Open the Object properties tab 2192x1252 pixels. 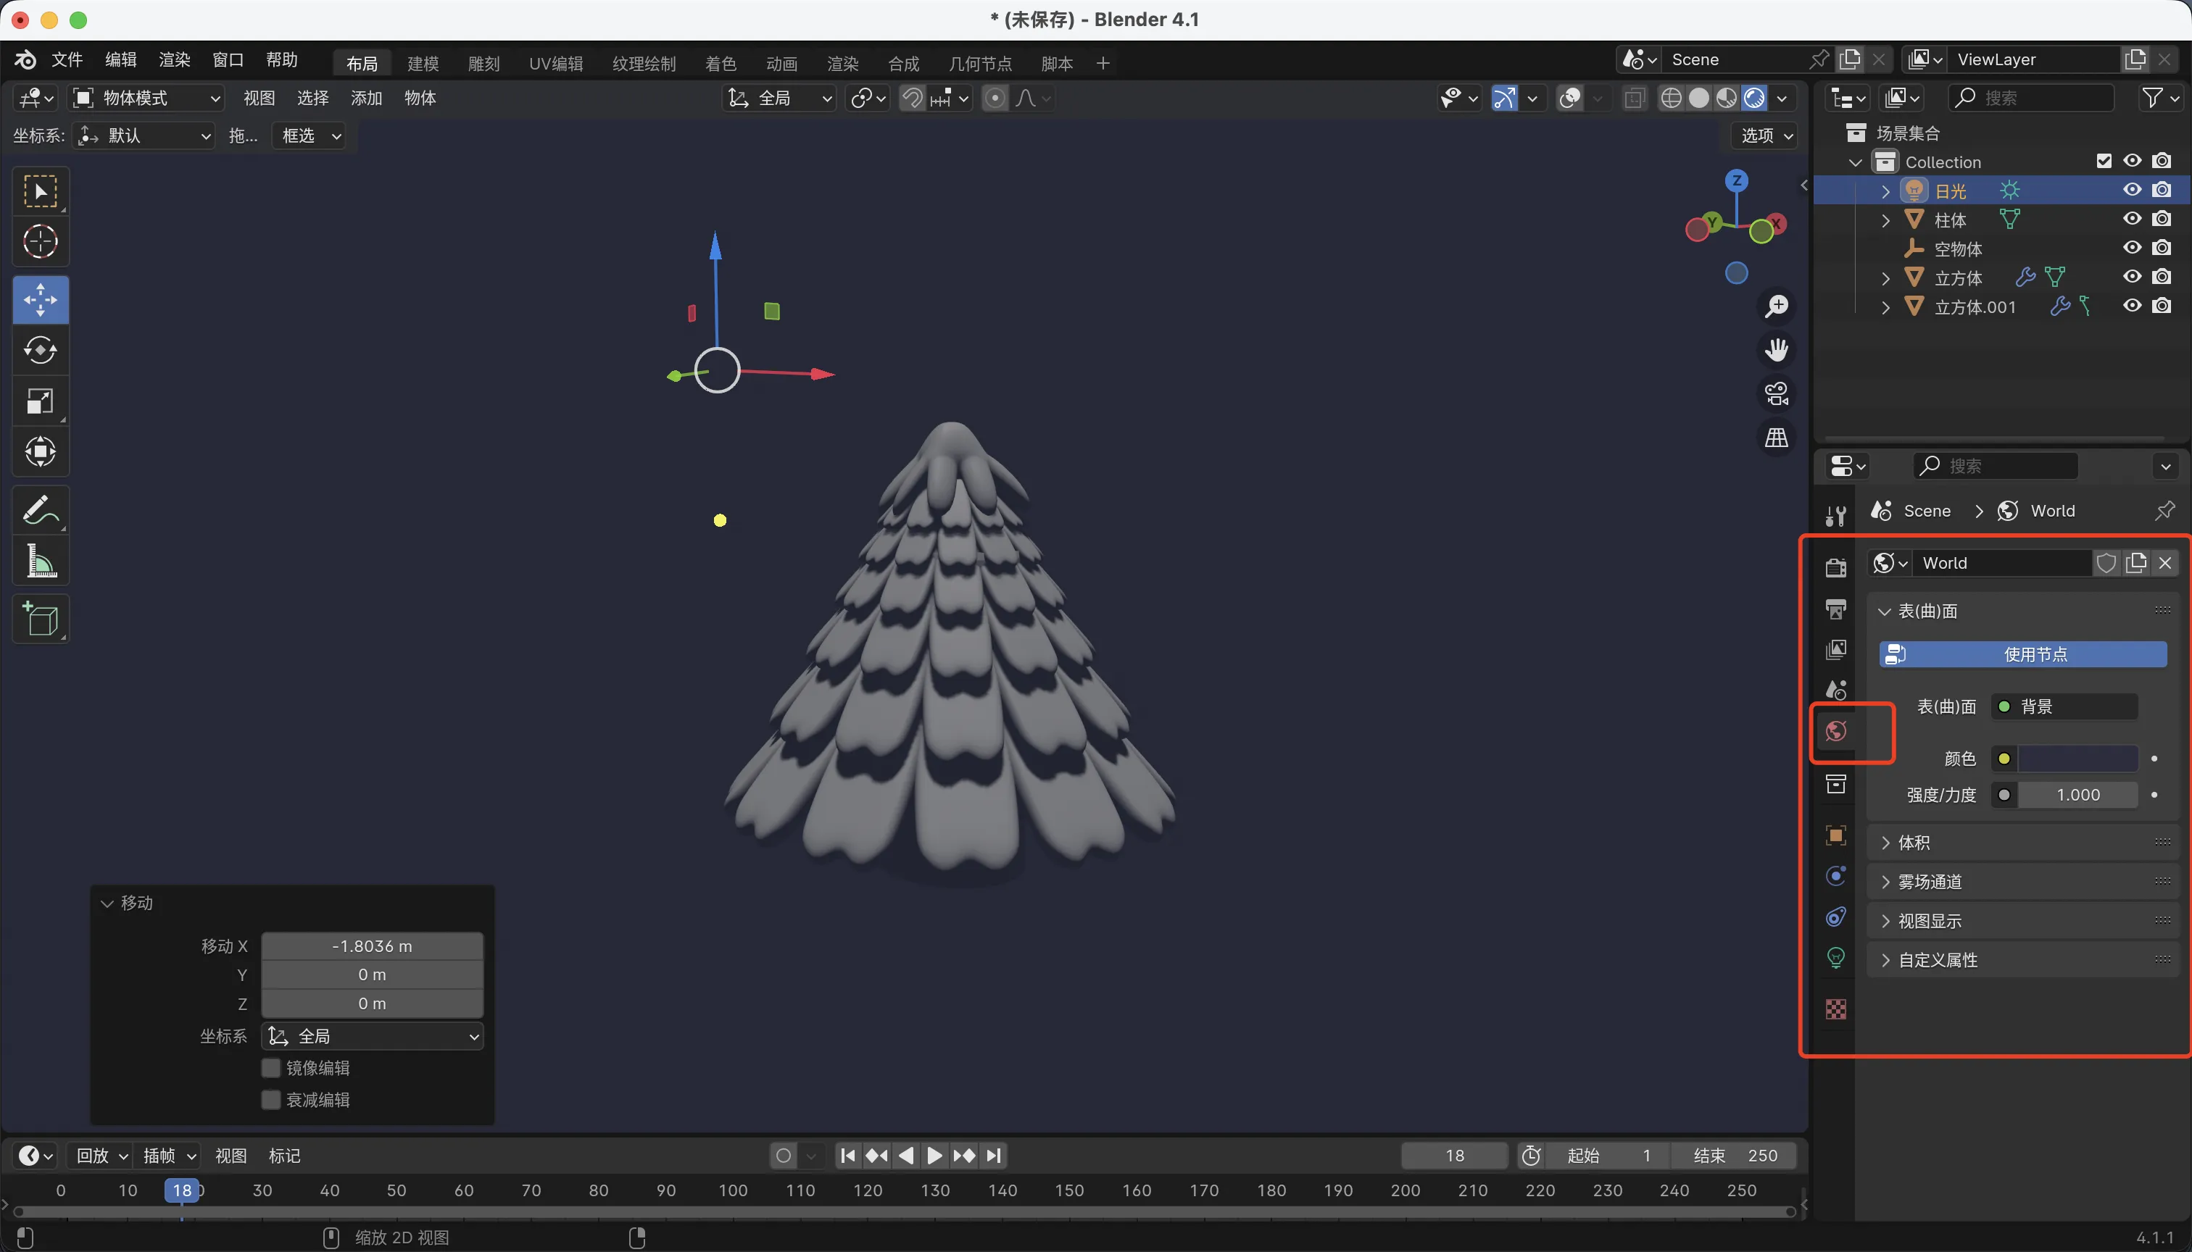[x=1835, y=836]
